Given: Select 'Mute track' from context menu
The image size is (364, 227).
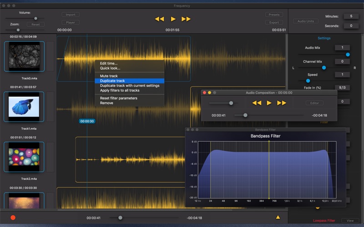Looking at the screenshot, I should (x=109, y=76).
